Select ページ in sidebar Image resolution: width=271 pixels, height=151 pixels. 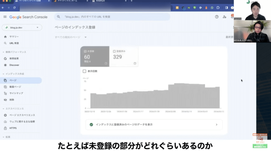point(21,80)
